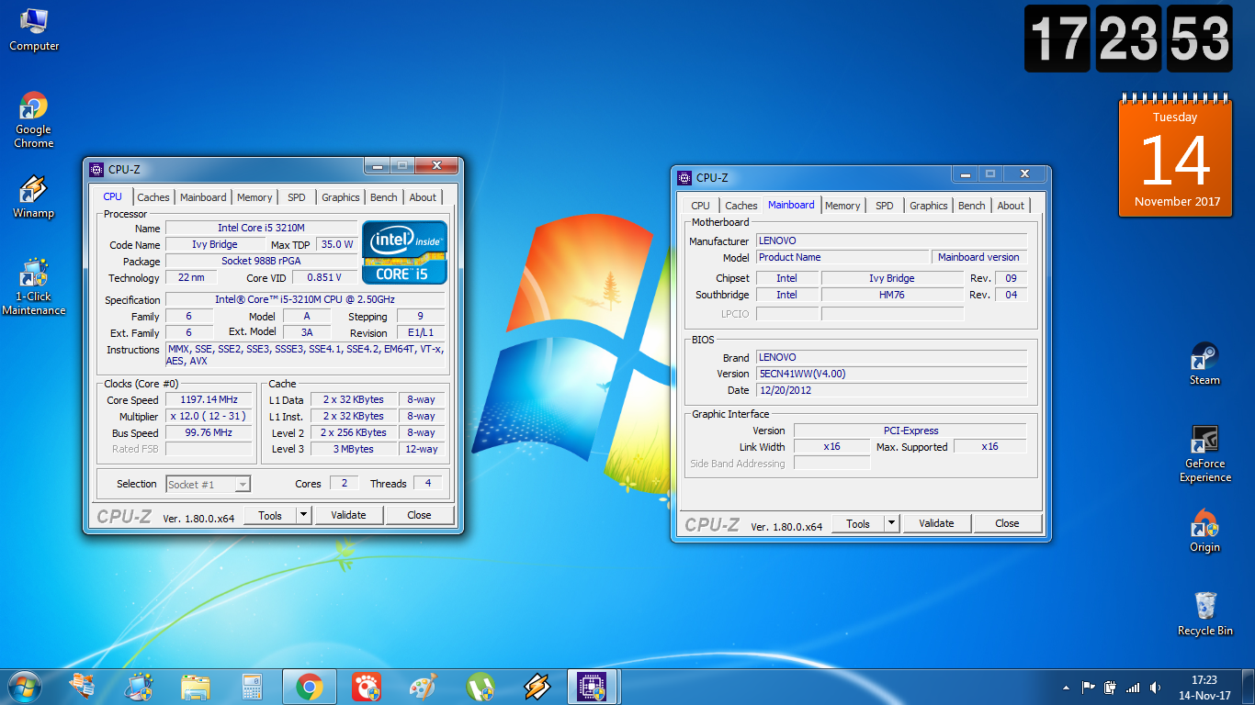This screenshot has width=1255, height=705.
Task: Click Tools button in the Processor window
Action: pyautogui.click(x=270, y=515)
